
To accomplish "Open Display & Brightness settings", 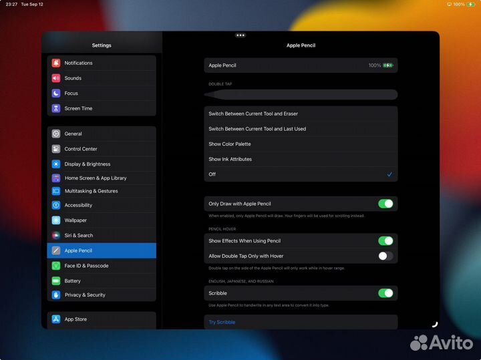I will (x=102, y=164).
